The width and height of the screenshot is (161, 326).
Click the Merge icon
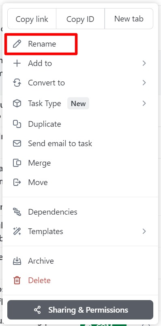tap(17, 163)
